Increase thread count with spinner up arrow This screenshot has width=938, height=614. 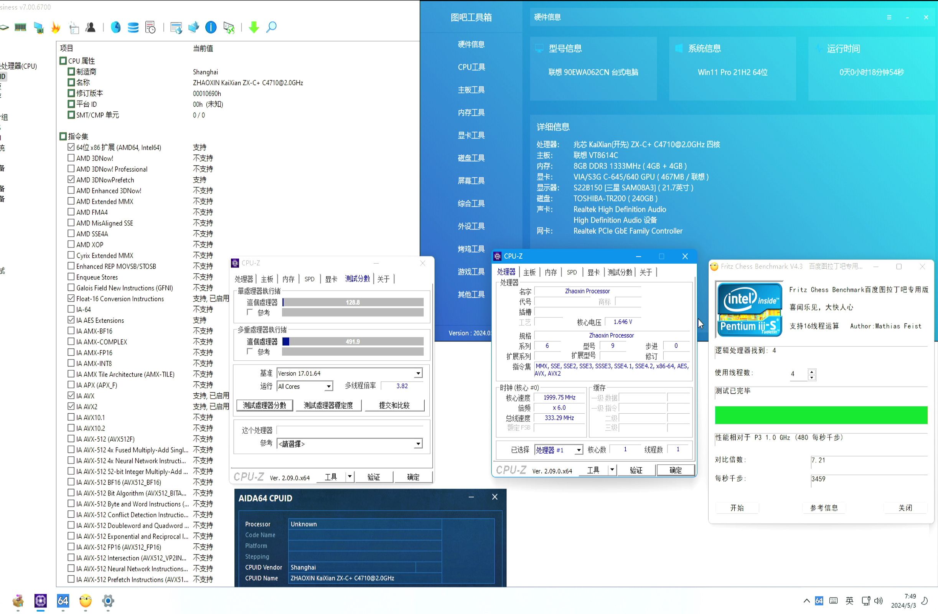[811, 371]
